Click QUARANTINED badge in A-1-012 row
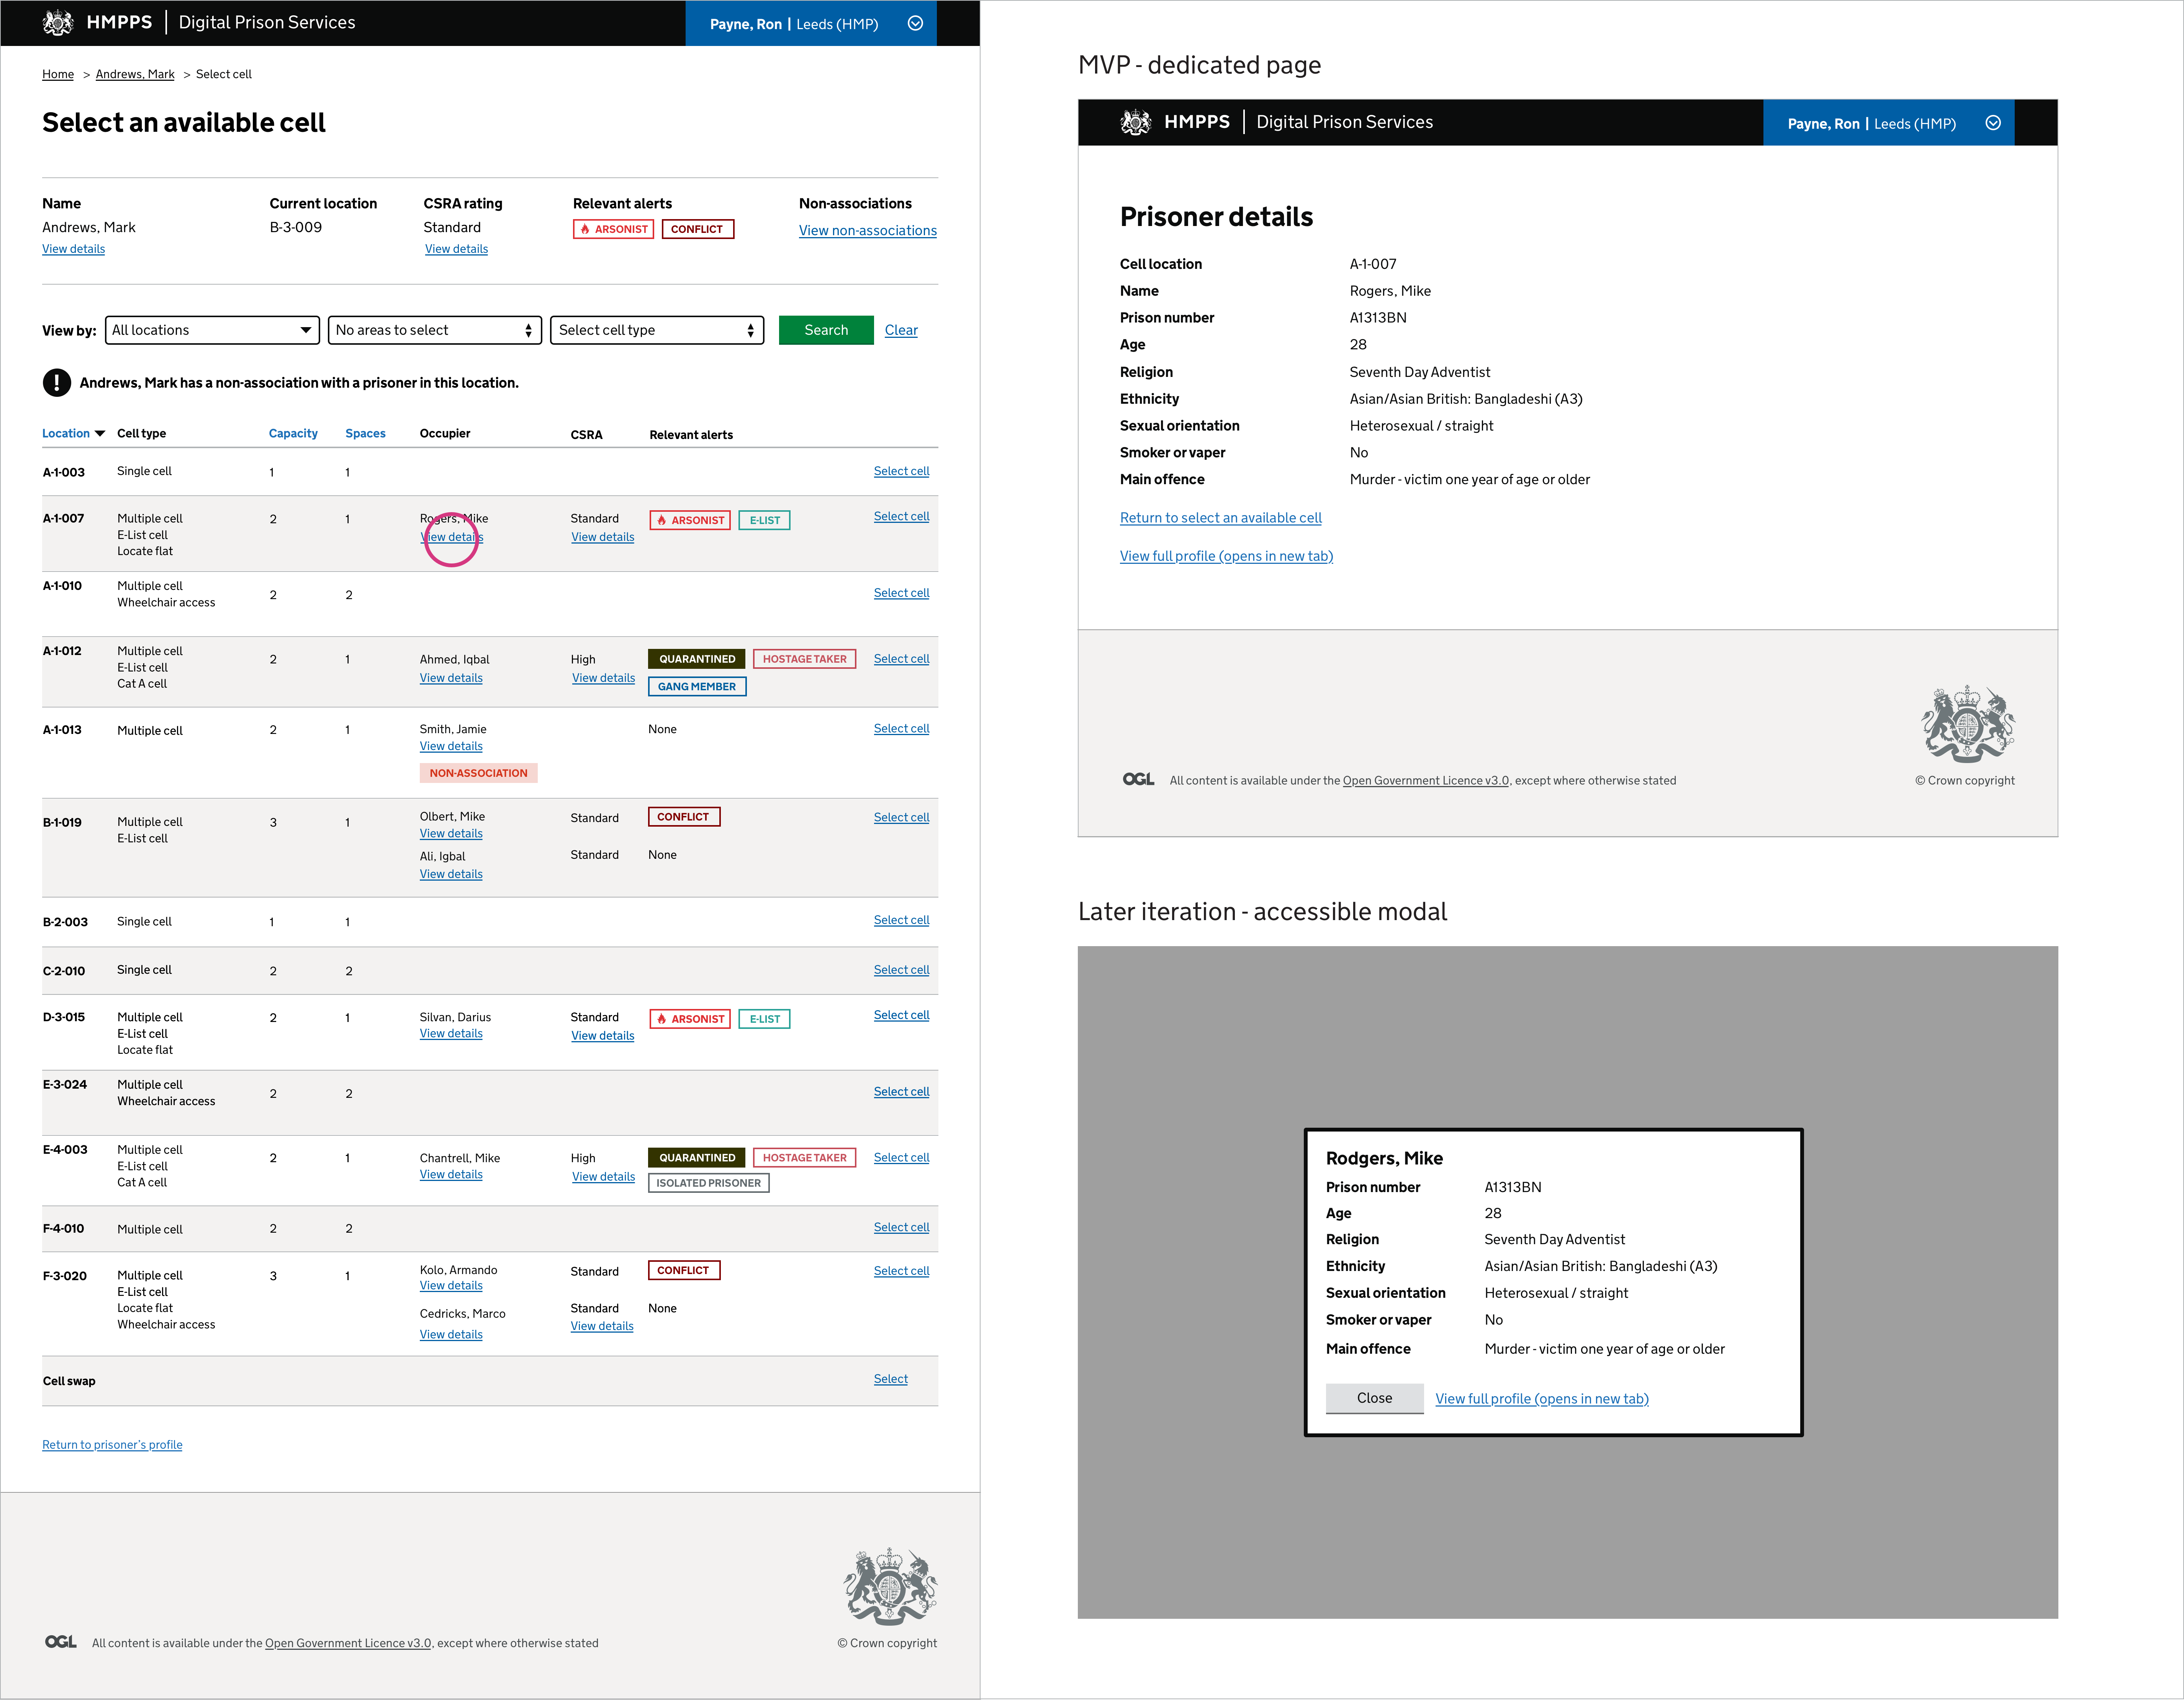The height and width of the screenshot is (1700, 2184). 697,659
